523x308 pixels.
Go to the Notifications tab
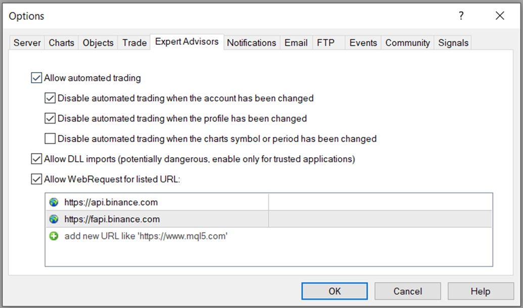point(251,43)
